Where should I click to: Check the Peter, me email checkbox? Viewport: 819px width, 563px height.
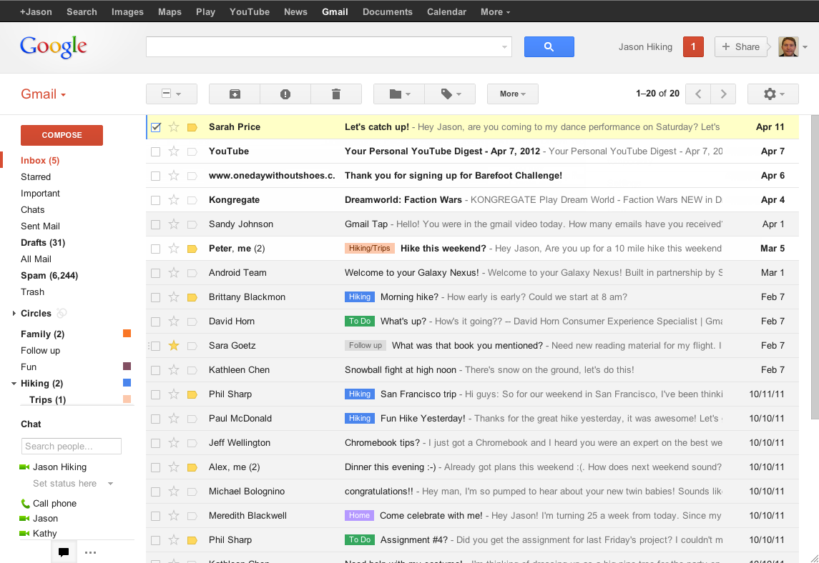point(156,249)
